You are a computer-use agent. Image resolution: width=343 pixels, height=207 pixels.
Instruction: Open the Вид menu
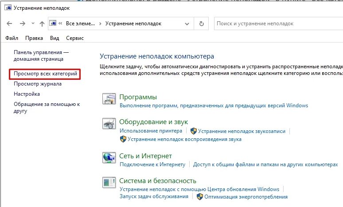click(55, 38)
